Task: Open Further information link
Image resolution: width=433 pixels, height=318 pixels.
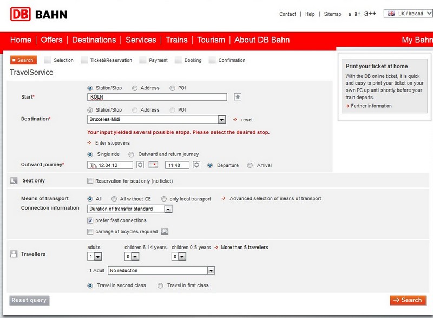Action: pyautogui.click(x=371, y=106)
